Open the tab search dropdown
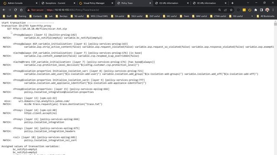Image resolution: width=277 pixels, height=155 pixels. coord(248,3)
